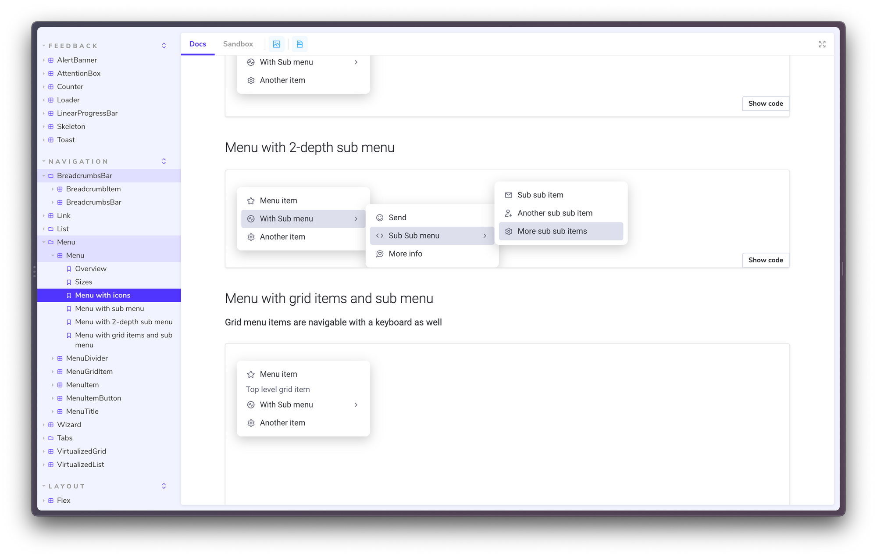Screen dimensions: 877x558
Task: Click the gear icon on More sub sub items
Action: pos(508,232)
